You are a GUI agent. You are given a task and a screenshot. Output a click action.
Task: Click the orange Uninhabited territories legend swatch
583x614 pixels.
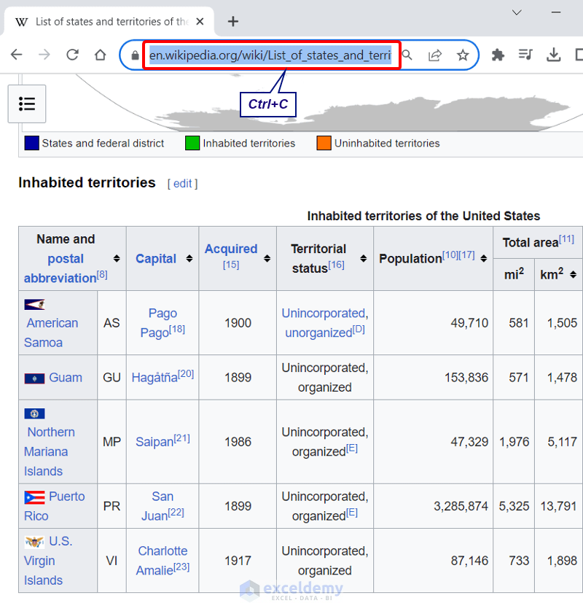[x=324, y=143]
